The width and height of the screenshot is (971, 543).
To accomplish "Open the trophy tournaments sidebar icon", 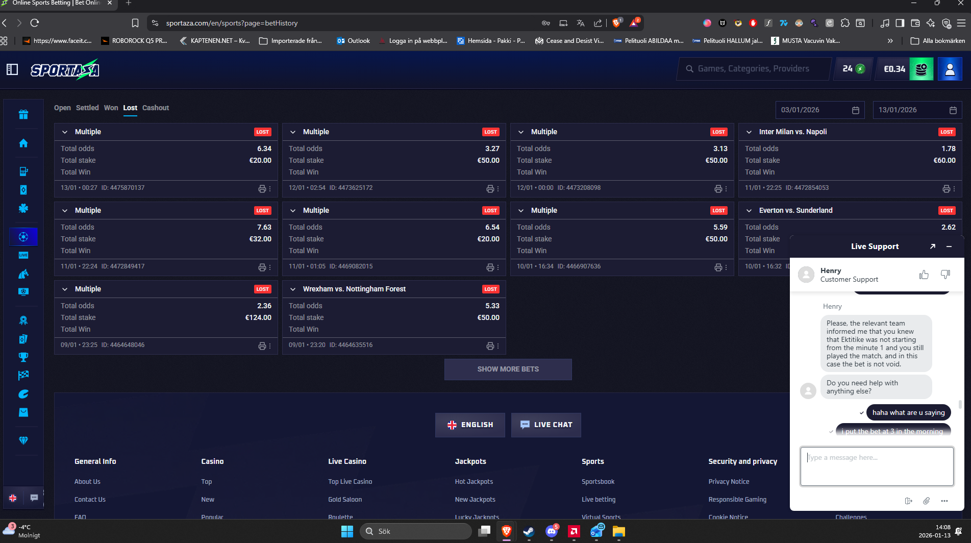I will [23, 357].
